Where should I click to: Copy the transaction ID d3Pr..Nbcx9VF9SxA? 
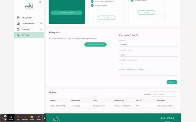point(130,106)
